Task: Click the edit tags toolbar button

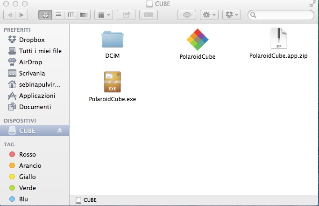Action: click(149, 15)
